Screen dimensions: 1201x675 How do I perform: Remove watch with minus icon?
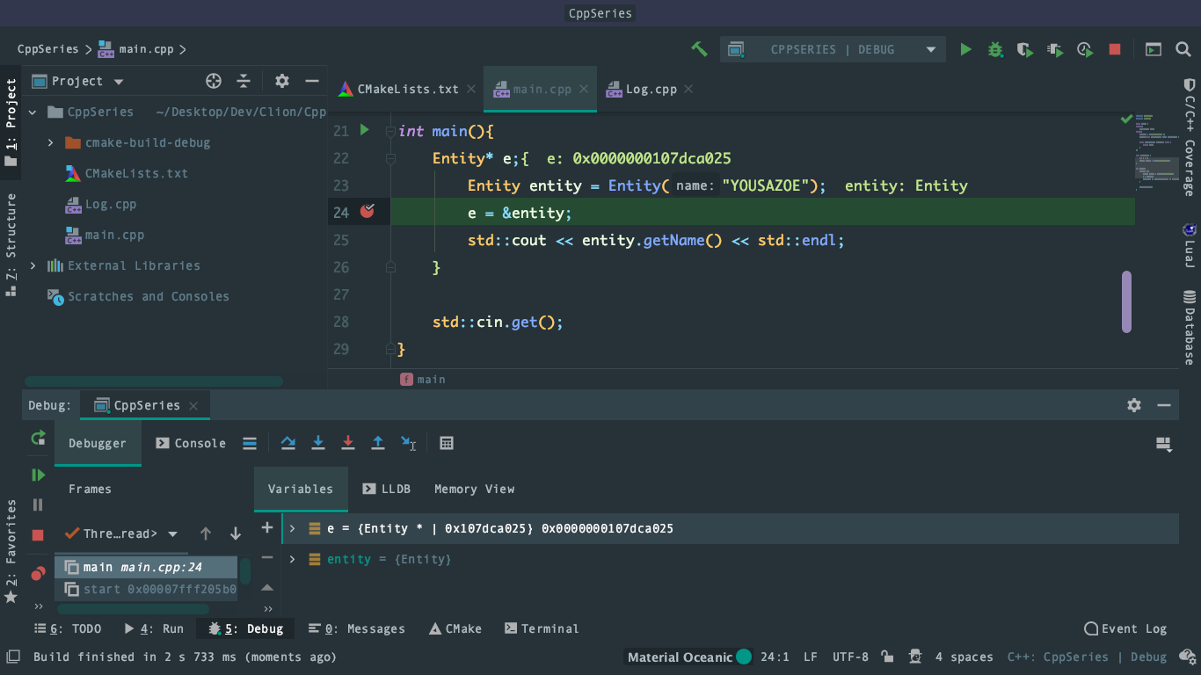(x=267, y=557)
